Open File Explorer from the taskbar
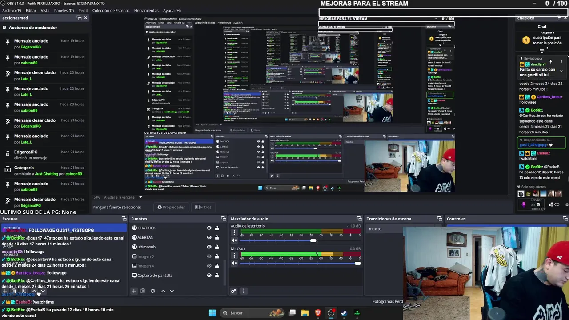569x320 pixels. 305,313
